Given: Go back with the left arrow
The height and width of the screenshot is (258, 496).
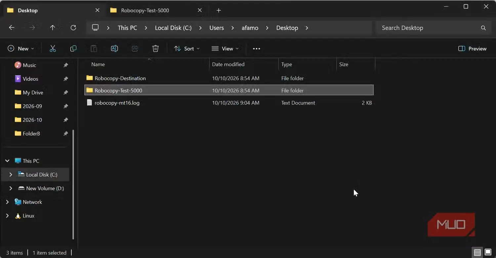Looking at the screenshot, I should (x=12, y=28).
